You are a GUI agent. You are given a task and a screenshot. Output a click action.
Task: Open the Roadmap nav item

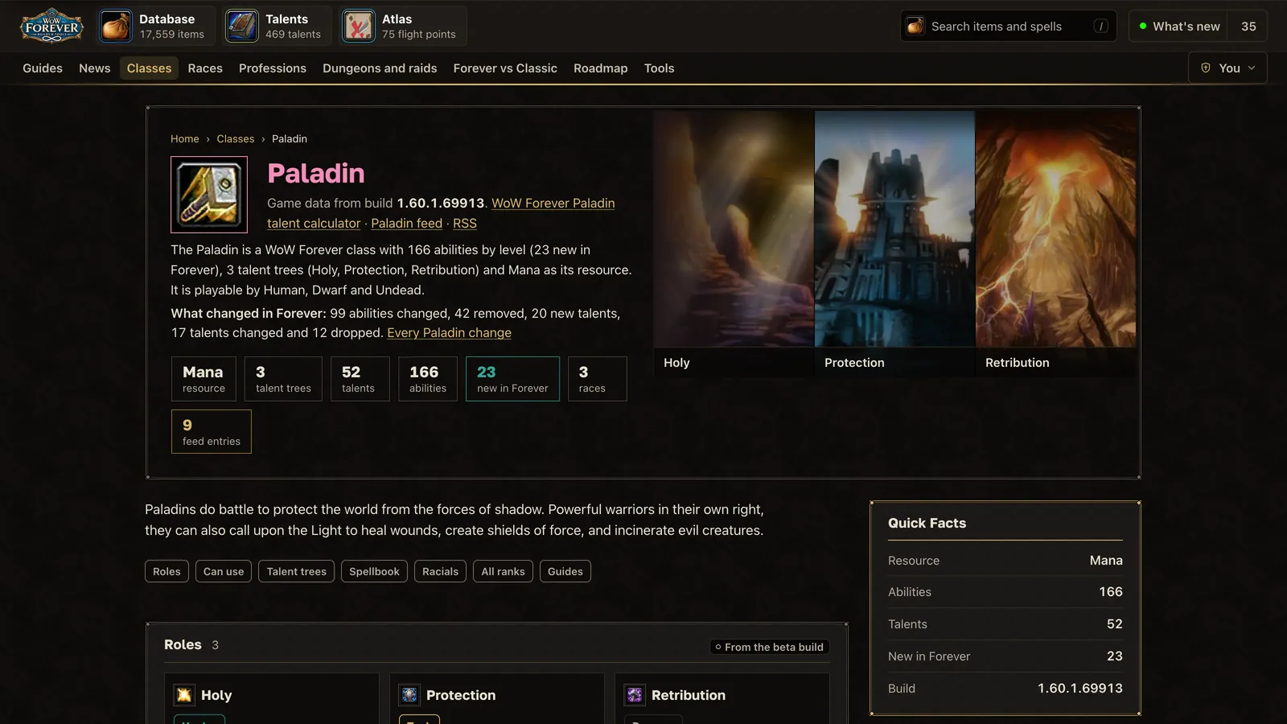(601, 68)
